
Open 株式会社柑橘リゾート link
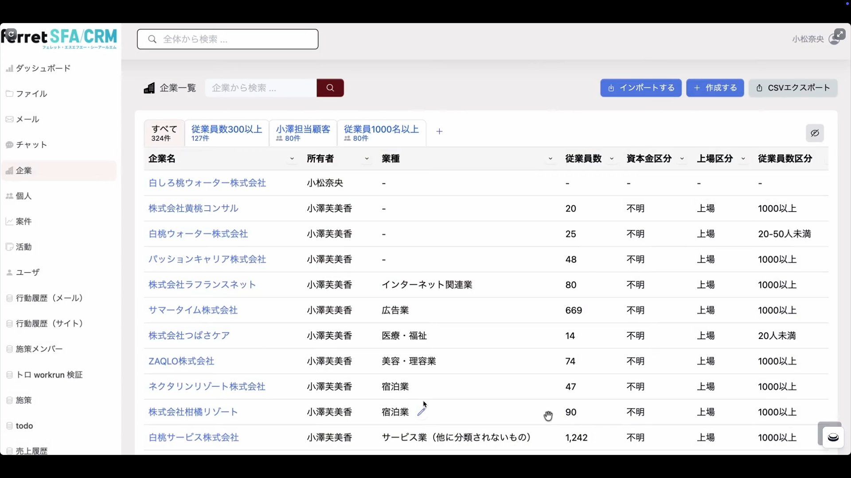(193, 412)
